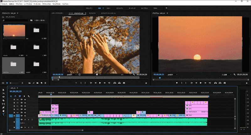Open Source monitor zoom level dropdown
This screenshot has height=135, width=251.
tap(72, 75)
